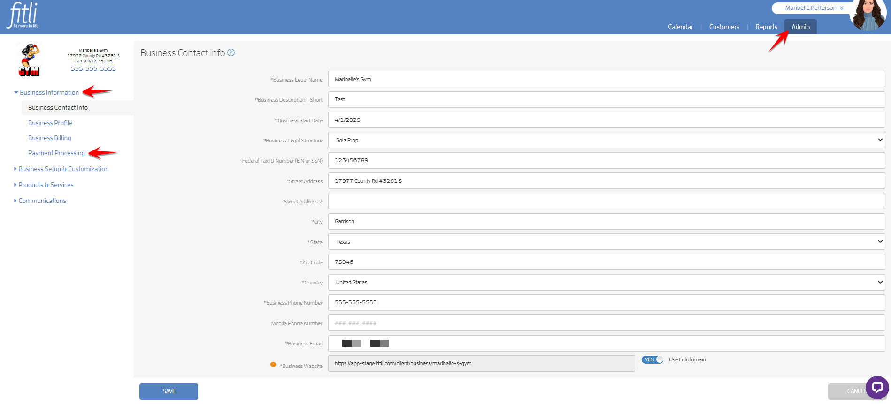
Task: Click the Business Contact Info page heading
Action: pos(183,53)
